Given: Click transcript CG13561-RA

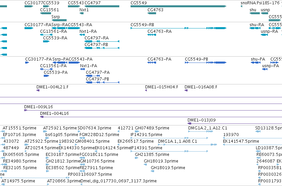Looking at the screenshot, I should [x=46, y=35].
